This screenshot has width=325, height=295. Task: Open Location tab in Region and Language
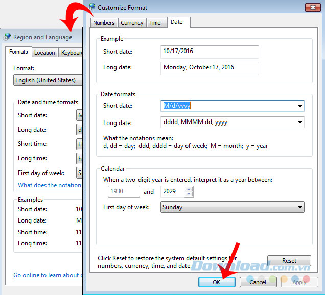(44, 53)
